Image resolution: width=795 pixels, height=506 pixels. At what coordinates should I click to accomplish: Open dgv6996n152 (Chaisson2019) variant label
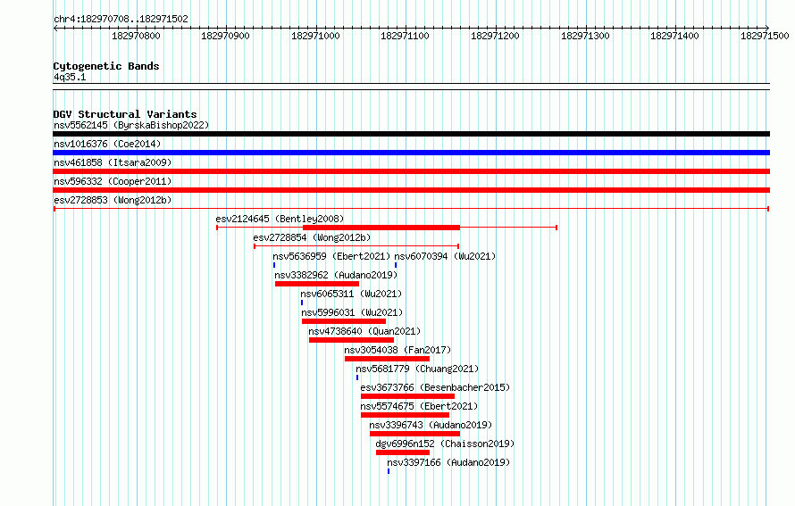tap(445, 444)
